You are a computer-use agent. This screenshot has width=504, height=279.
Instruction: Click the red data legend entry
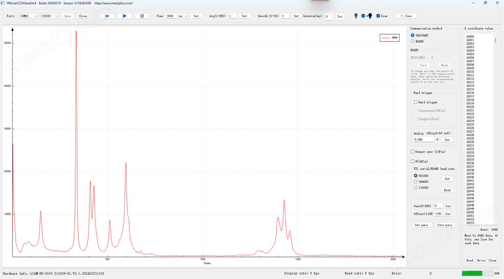click(389, 38)
